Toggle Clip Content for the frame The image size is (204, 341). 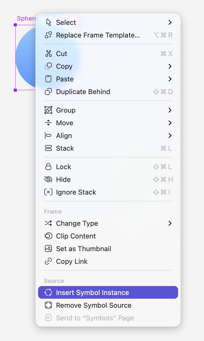pos(76,236)
